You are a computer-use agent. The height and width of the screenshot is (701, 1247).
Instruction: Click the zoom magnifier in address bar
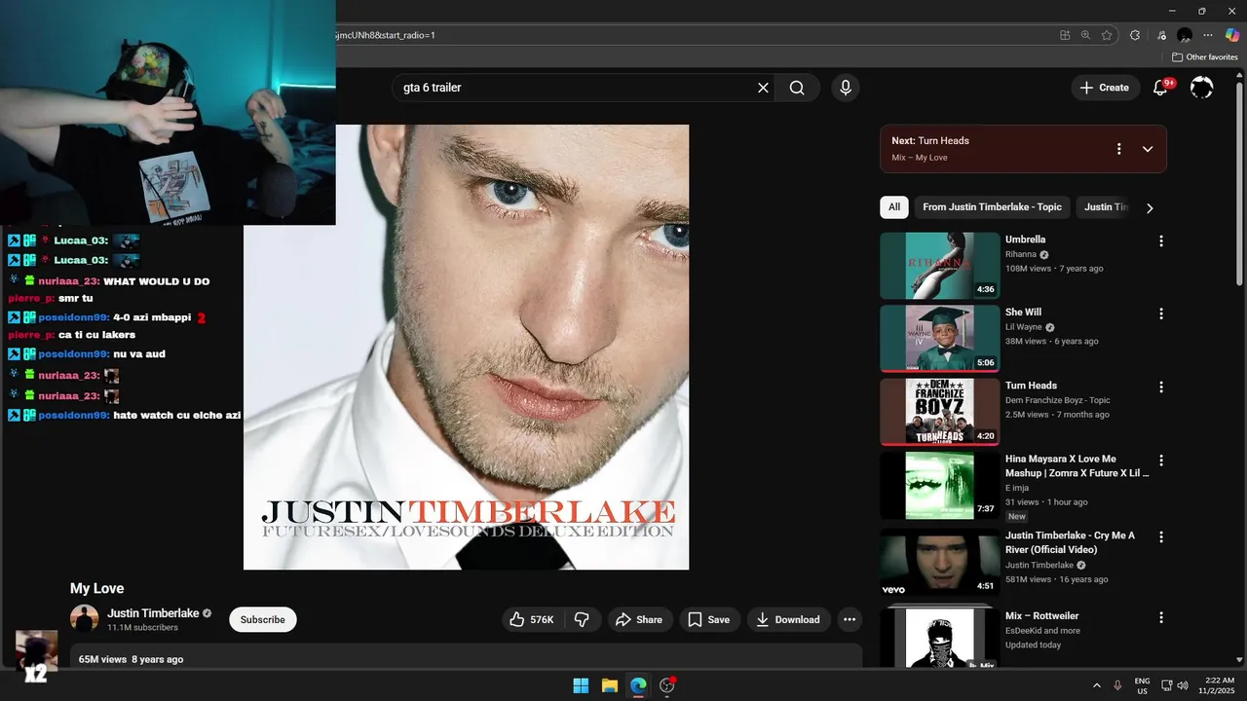1086,35
